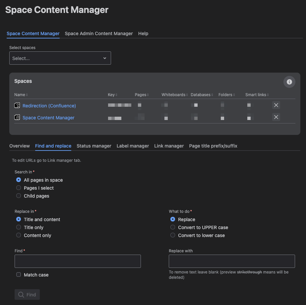Sort the Spaces table by Folders
The image size is (306, 305).
pos(227,95)
